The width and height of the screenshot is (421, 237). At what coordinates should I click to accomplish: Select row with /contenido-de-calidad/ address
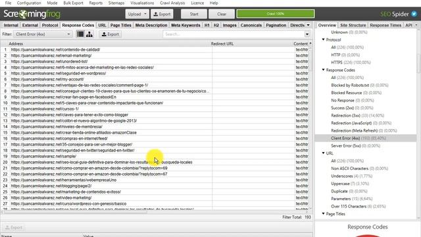155,49
